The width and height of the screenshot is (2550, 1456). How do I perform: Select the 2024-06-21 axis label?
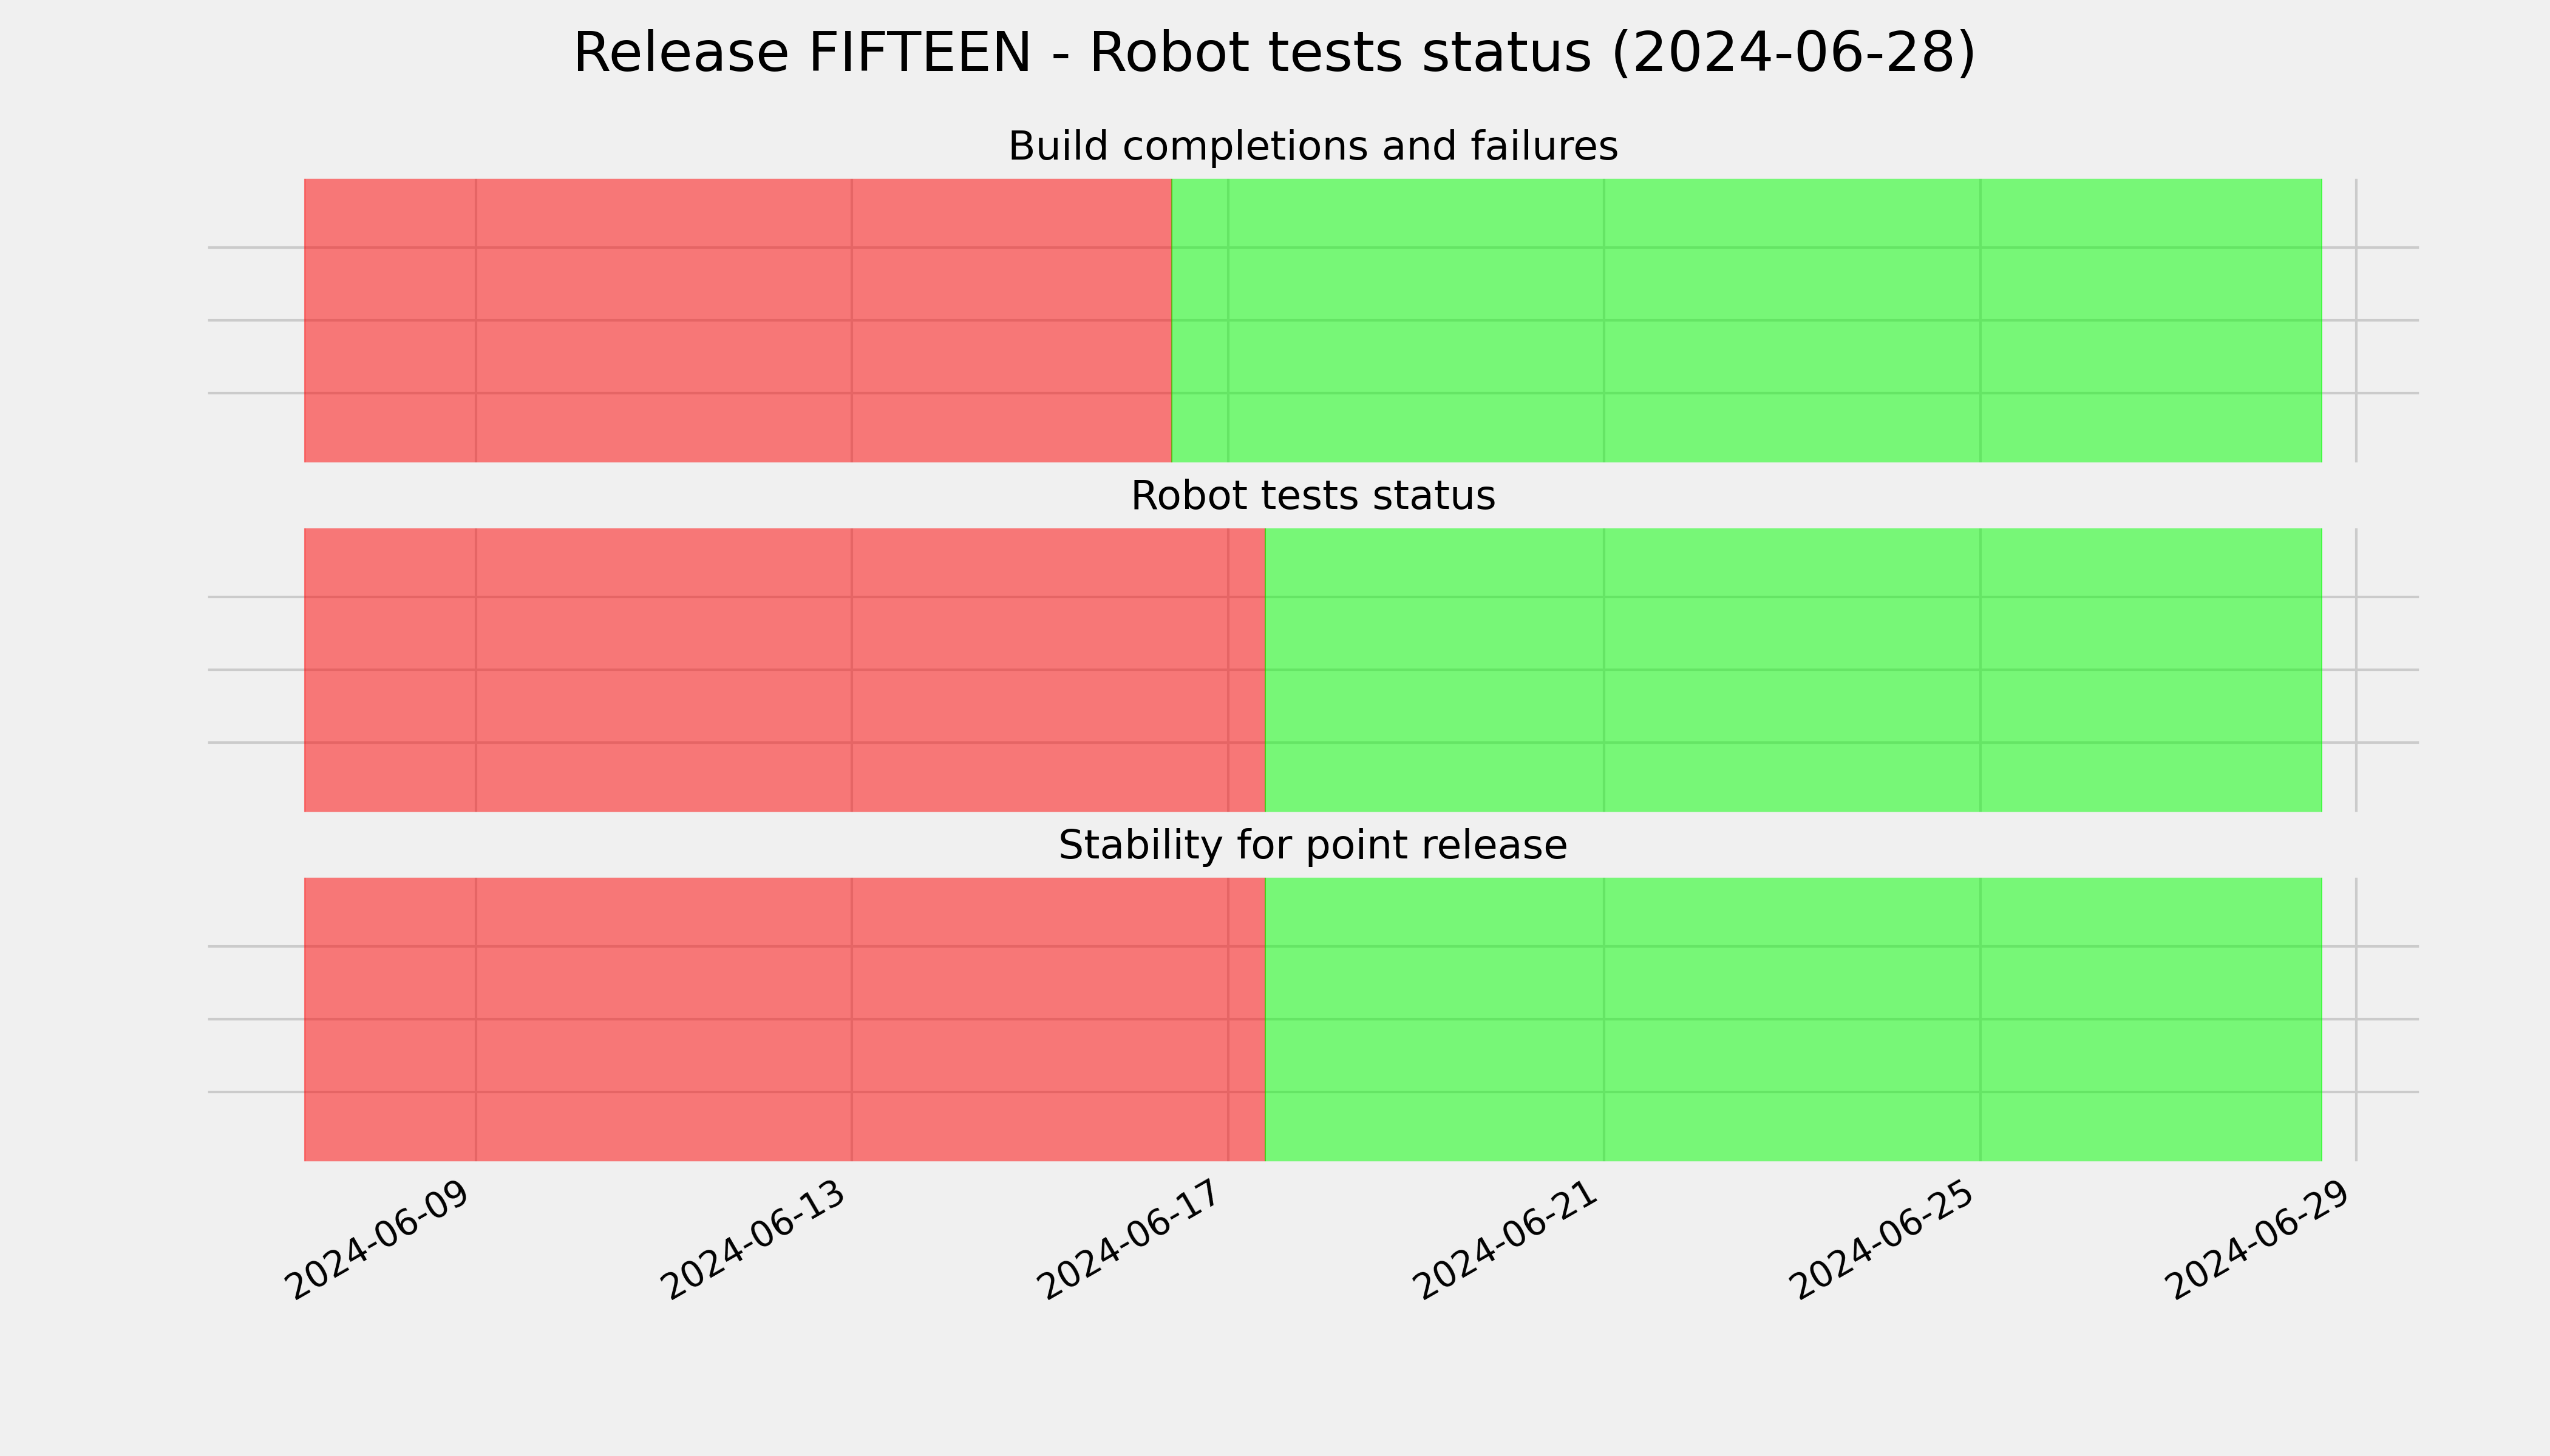1507,1240
